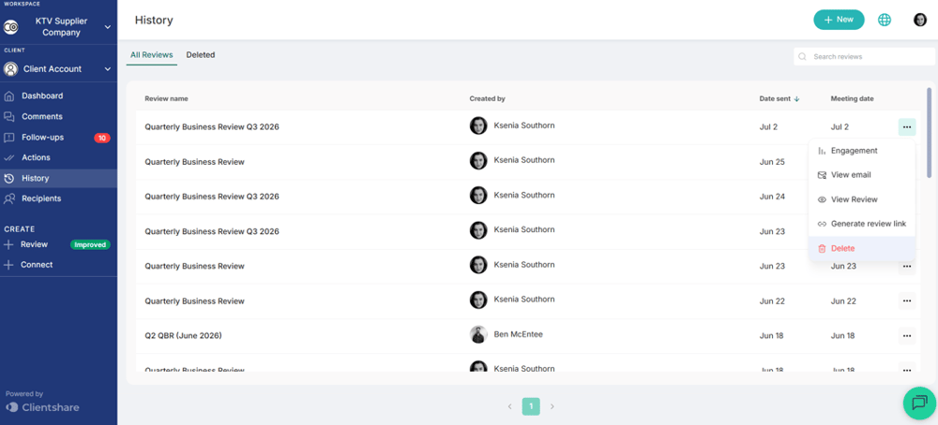938x425 pixels.
Task: Select page 1 in pagination
Action: [531, 406]
